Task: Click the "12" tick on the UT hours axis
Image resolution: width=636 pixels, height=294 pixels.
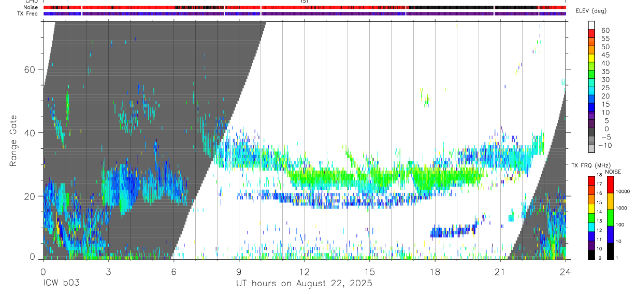Action: [x=304, y=271]
